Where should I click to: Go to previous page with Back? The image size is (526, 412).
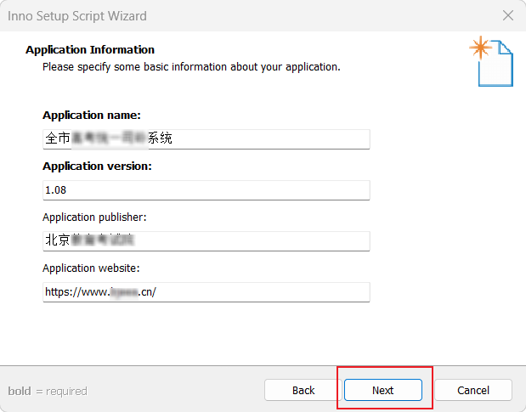[x=303, y=390]
